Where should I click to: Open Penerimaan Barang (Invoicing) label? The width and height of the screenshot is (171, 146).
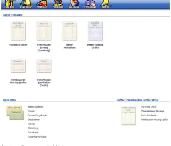pos(44,48)
